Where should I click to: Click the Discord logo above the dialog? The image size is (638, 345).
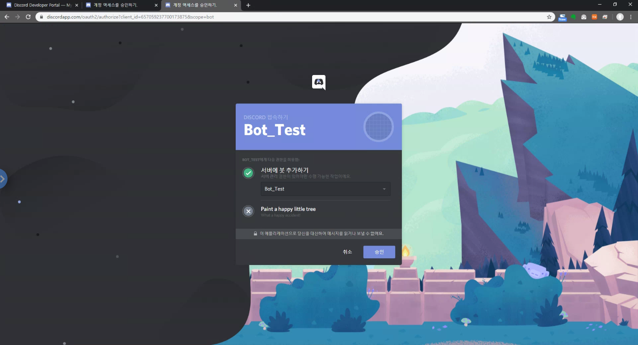click(319, 82)
